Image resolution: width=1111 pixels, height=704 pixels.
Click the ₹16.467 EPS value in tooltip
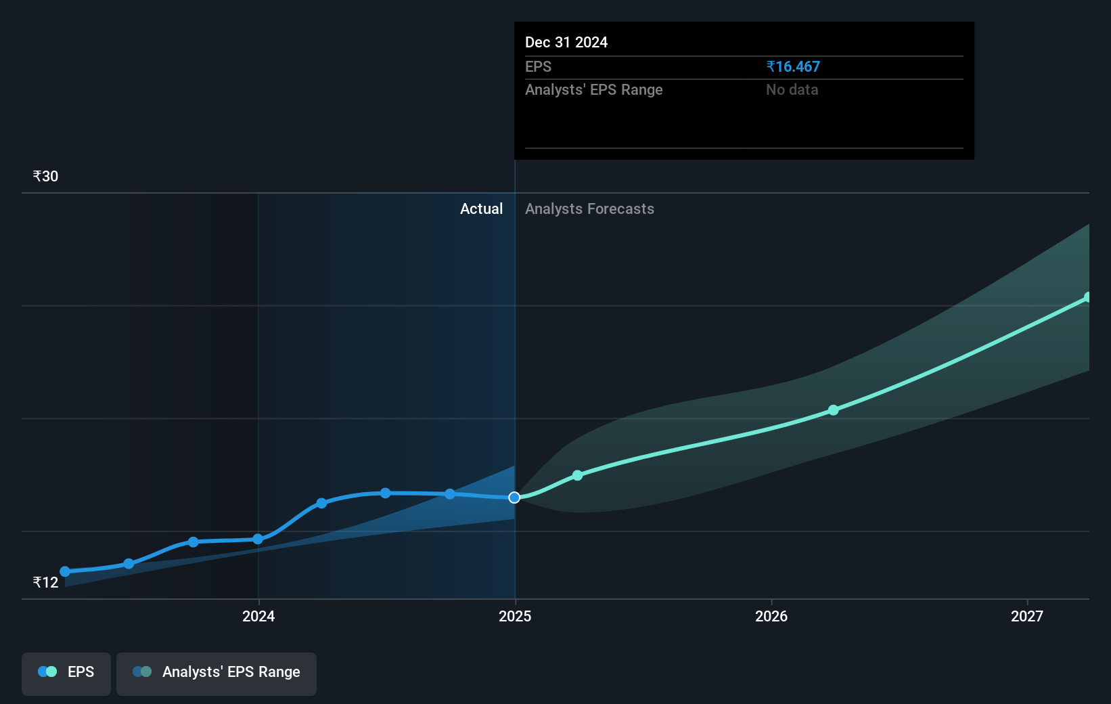click(x=793, y=67)
